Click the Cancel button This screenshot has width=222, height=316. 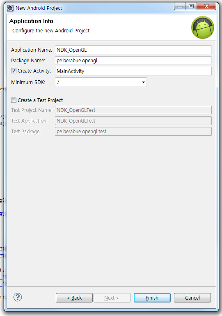point(192,298)
